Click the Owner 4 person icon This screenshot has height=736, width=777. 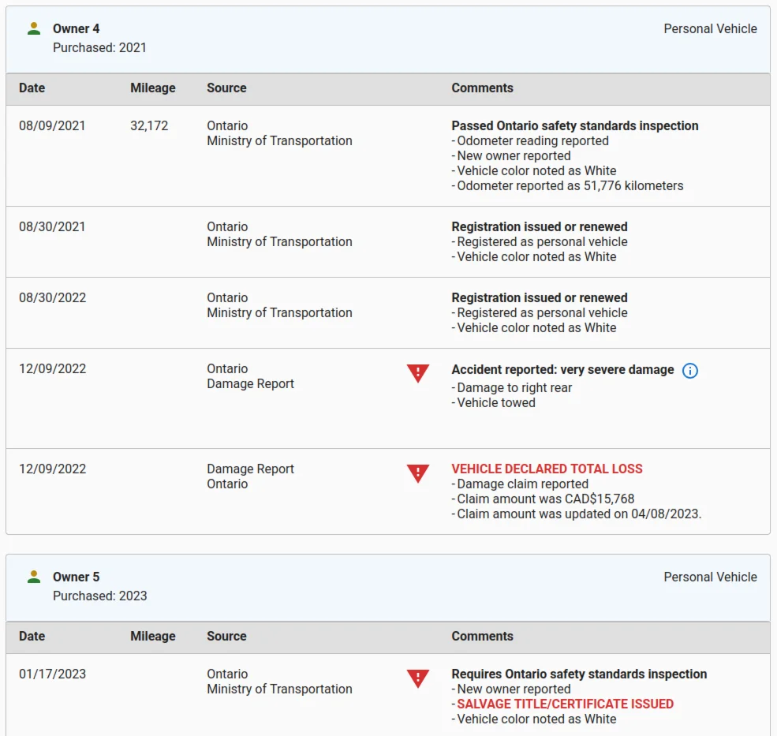33,28
